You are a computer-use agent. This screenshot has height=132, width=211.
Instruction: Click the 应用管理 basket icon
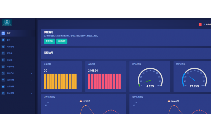click(x=3, y=86)
